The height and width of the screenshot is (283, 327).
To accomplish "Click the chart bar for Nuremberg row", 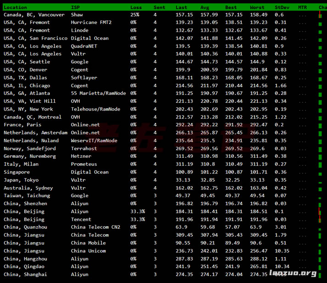I will click(x=320, y=157).
